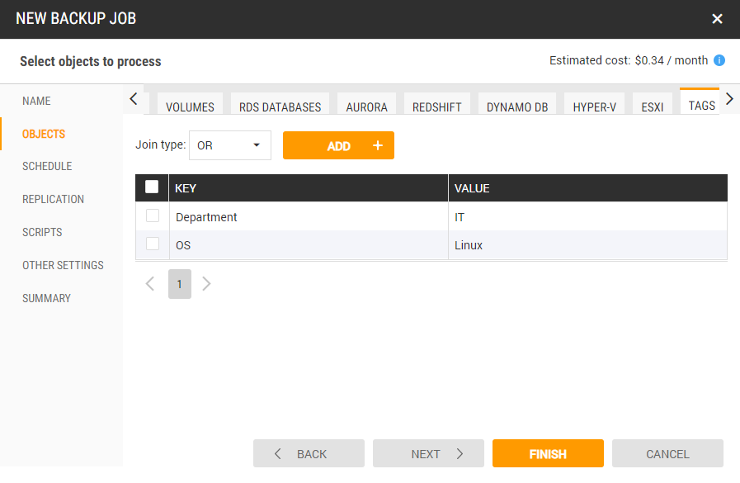Open the Dynamo DB tab
The image size is (740, 483).
[517, 107]
